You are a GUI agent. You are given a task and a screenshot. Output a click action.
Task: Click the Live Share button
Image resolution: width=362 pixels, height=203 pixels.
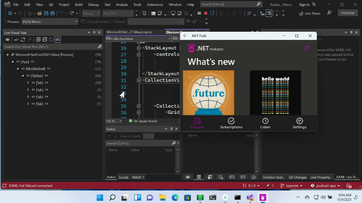click(x=309, y=14)
